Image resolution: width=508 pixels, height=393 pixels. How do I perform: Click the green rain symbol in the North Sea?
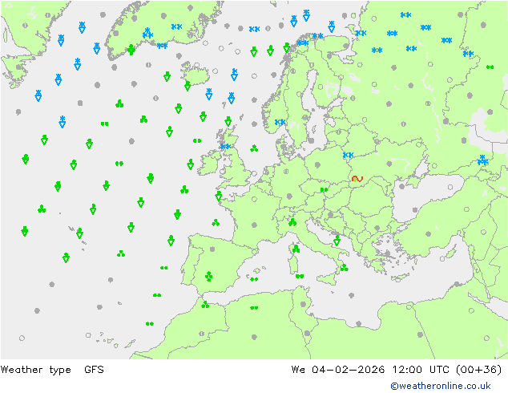[254, 148]
